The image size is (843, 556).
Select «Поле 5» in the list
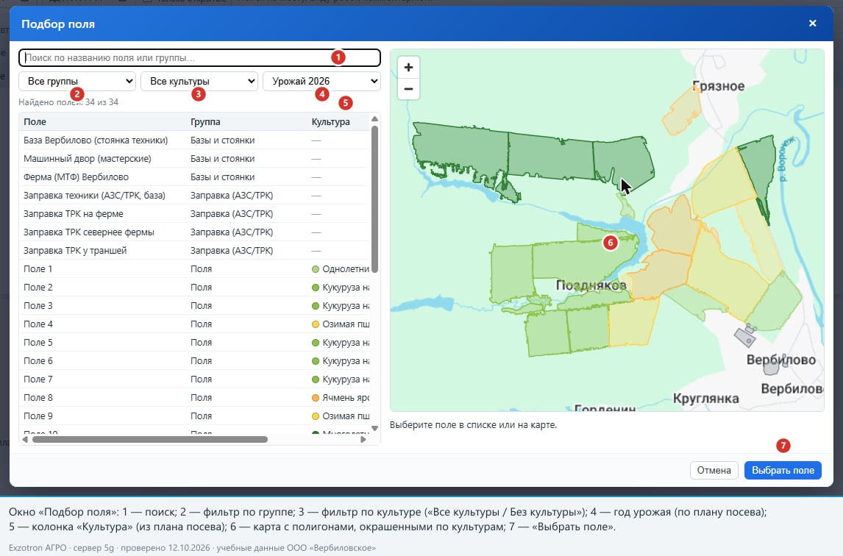194,343
